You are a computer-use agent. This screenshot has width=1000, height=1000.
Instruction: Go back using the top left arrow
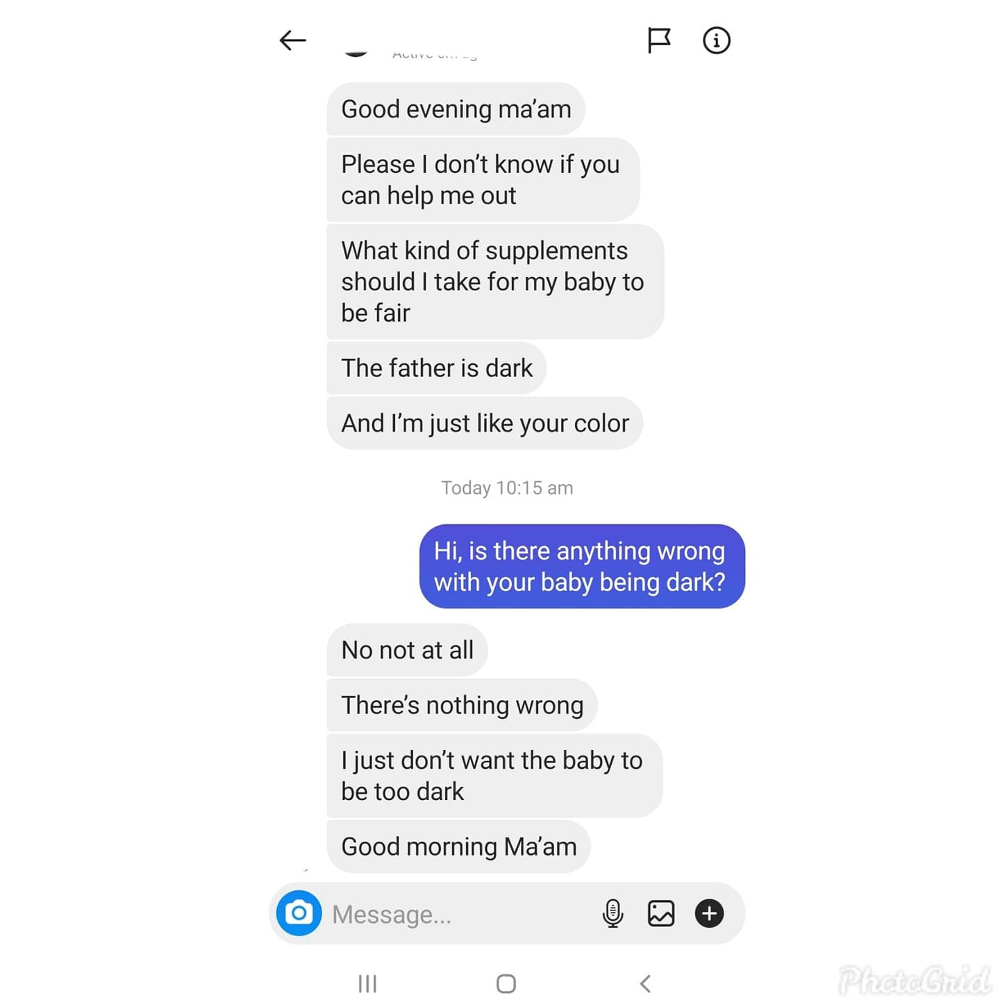292,40
